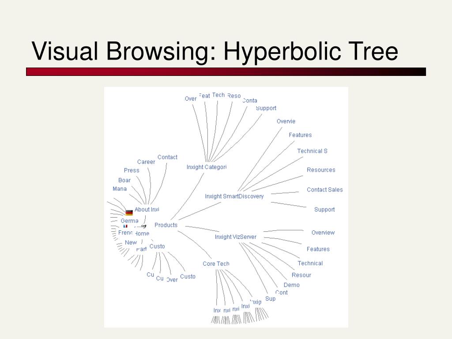Click the German flag icon
Image resolution: width=452 pixels, height=339 pixels.
tap(129, 213)
